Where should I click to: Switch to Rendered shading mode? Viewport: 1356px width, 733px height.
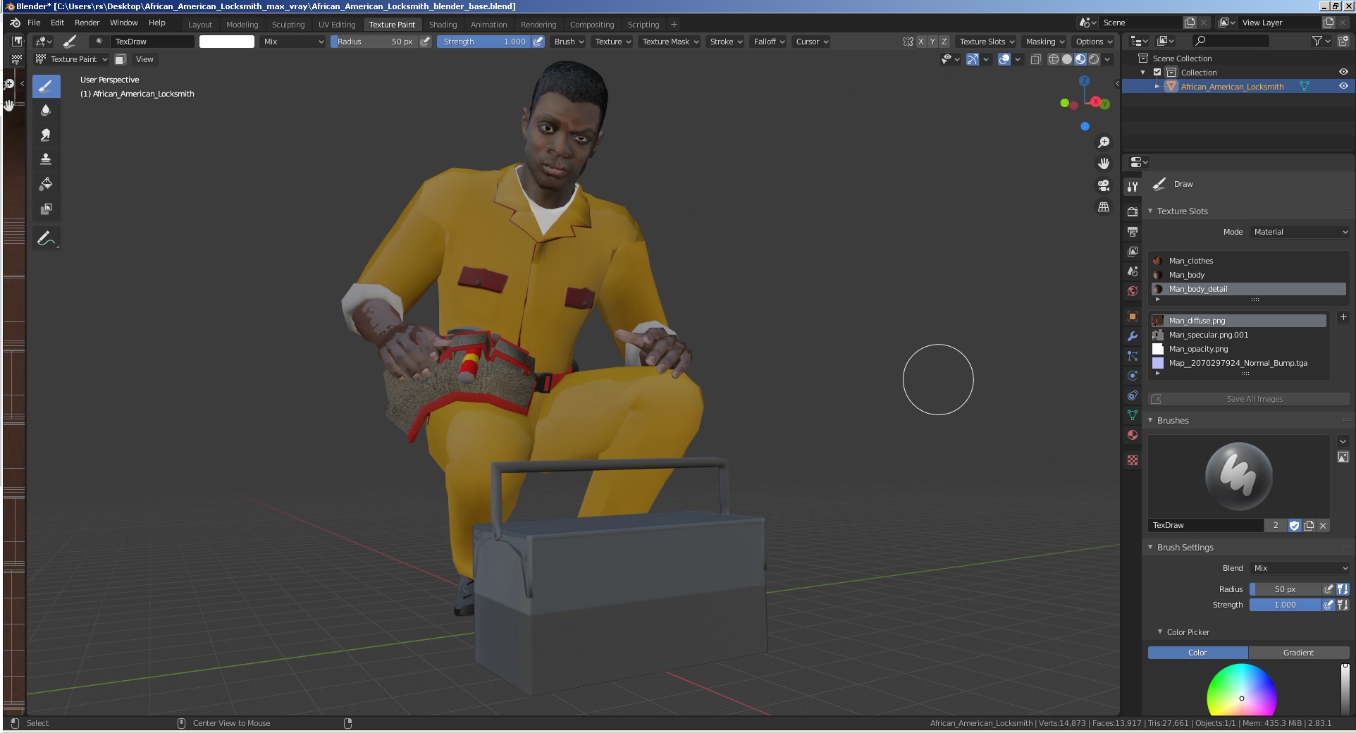[1094, 59]
